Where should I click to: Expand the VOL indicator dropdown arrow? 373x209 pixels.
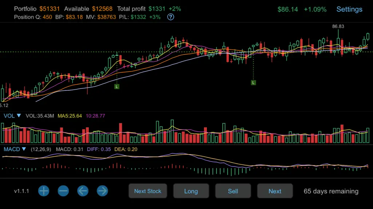click(x=19, y=116)
